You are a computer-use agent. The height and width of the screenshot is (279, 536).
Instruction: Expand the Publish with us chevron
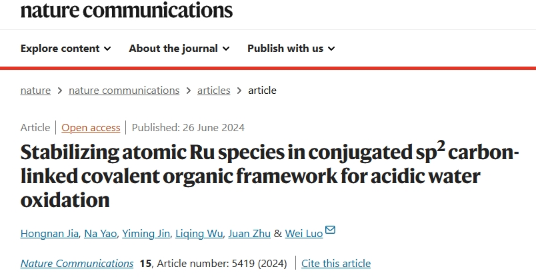click(331, 49)
